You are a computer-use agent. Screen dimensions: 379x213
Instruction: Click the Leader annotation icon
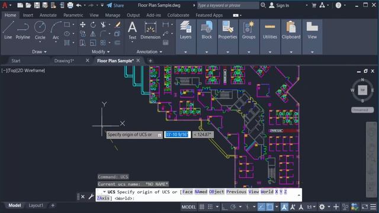click(166, 34)
